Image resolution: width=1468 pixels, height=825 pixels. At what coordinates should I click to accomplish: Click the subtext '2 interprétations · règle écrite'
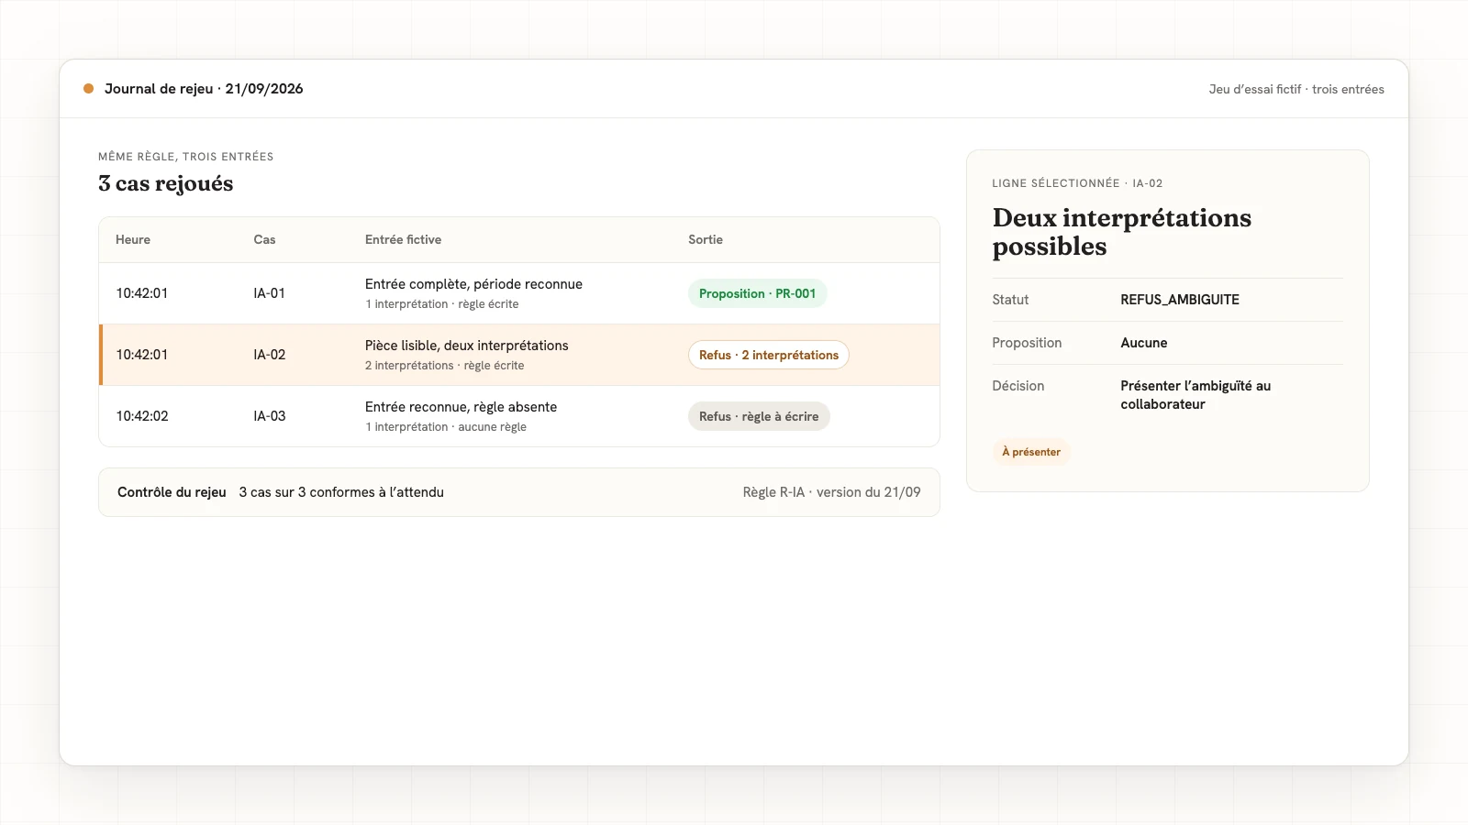[x=445, y=366]
